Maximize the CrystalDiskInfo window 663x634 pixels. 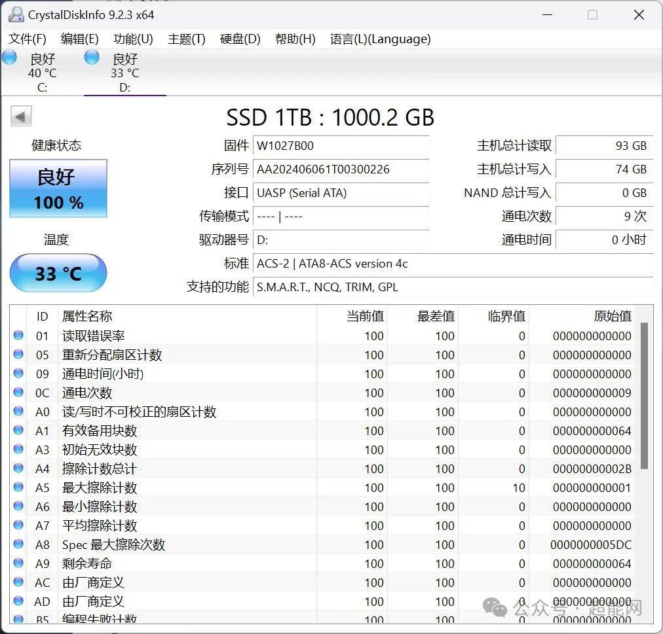pos(593,15)
